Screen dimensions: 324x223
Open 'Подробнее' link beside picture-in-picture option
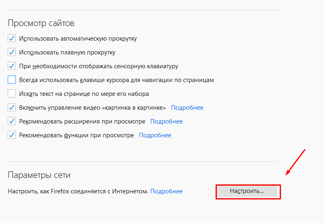(187, 108)
